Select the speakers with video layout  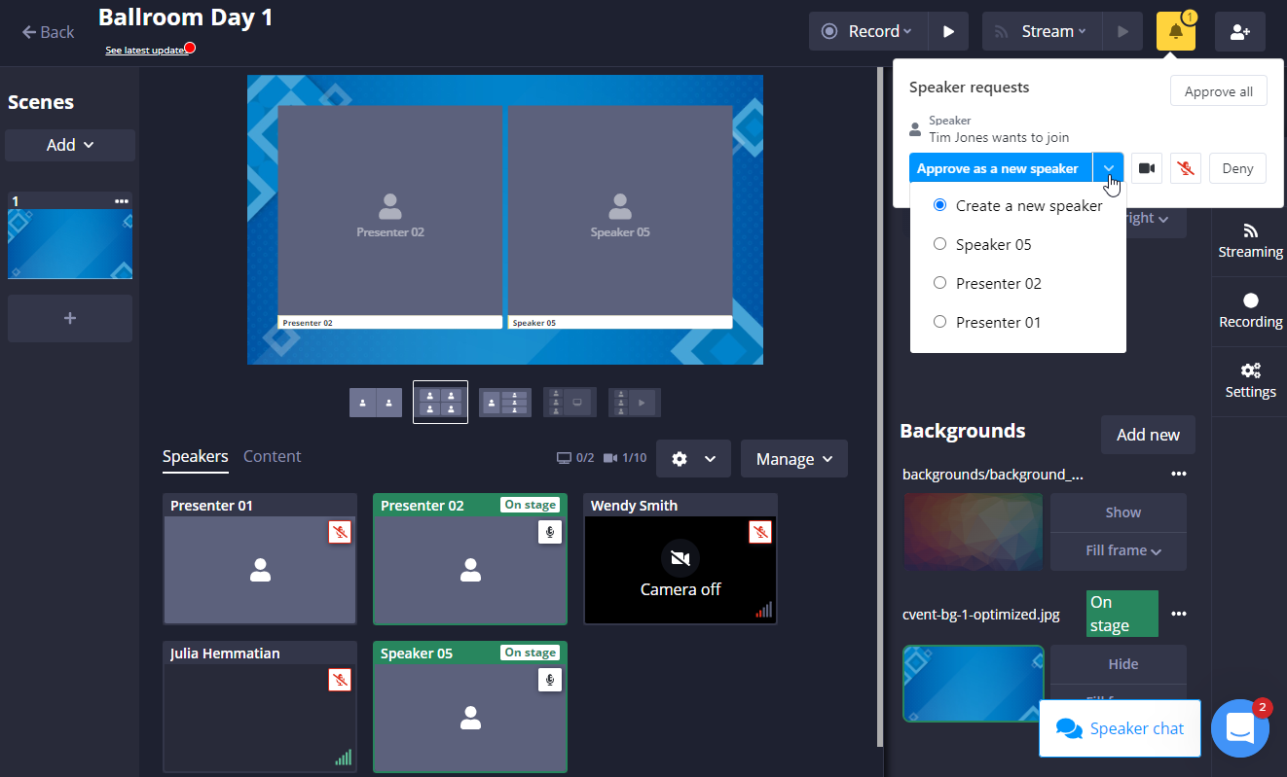click(x=635, y=402)
